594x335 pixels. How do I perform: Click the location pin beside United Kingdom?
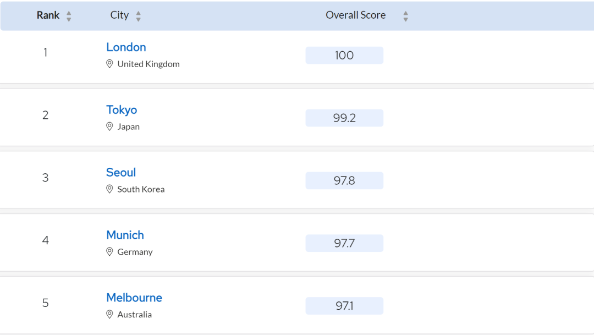[x=109, y=64]
